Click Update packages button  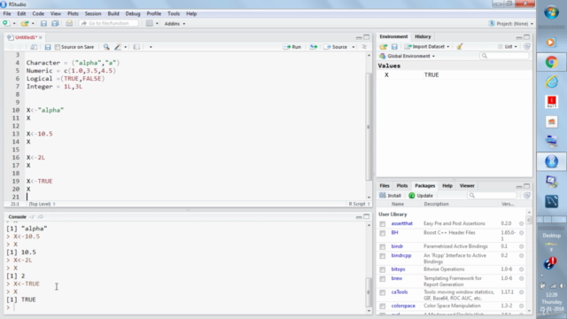[421, 195]
